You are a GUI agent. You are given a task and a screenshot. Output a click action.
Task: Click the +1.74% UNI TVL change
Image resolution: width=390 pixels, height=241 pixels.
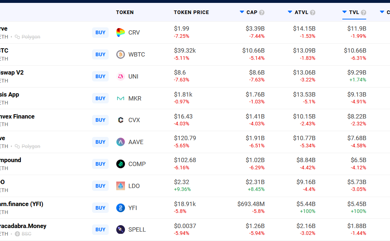pyautogui.click(x=357, y=80)
